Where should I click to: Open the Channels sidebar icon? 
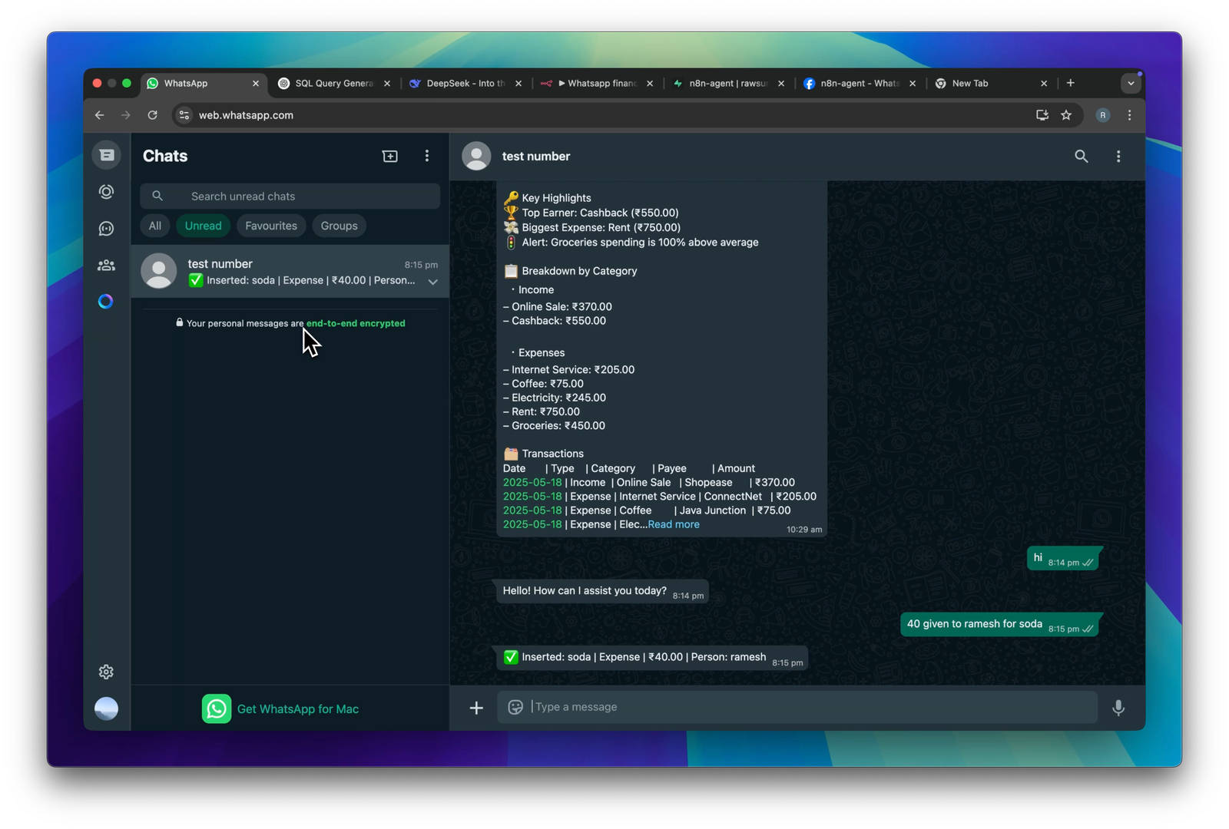pos(106,229)
